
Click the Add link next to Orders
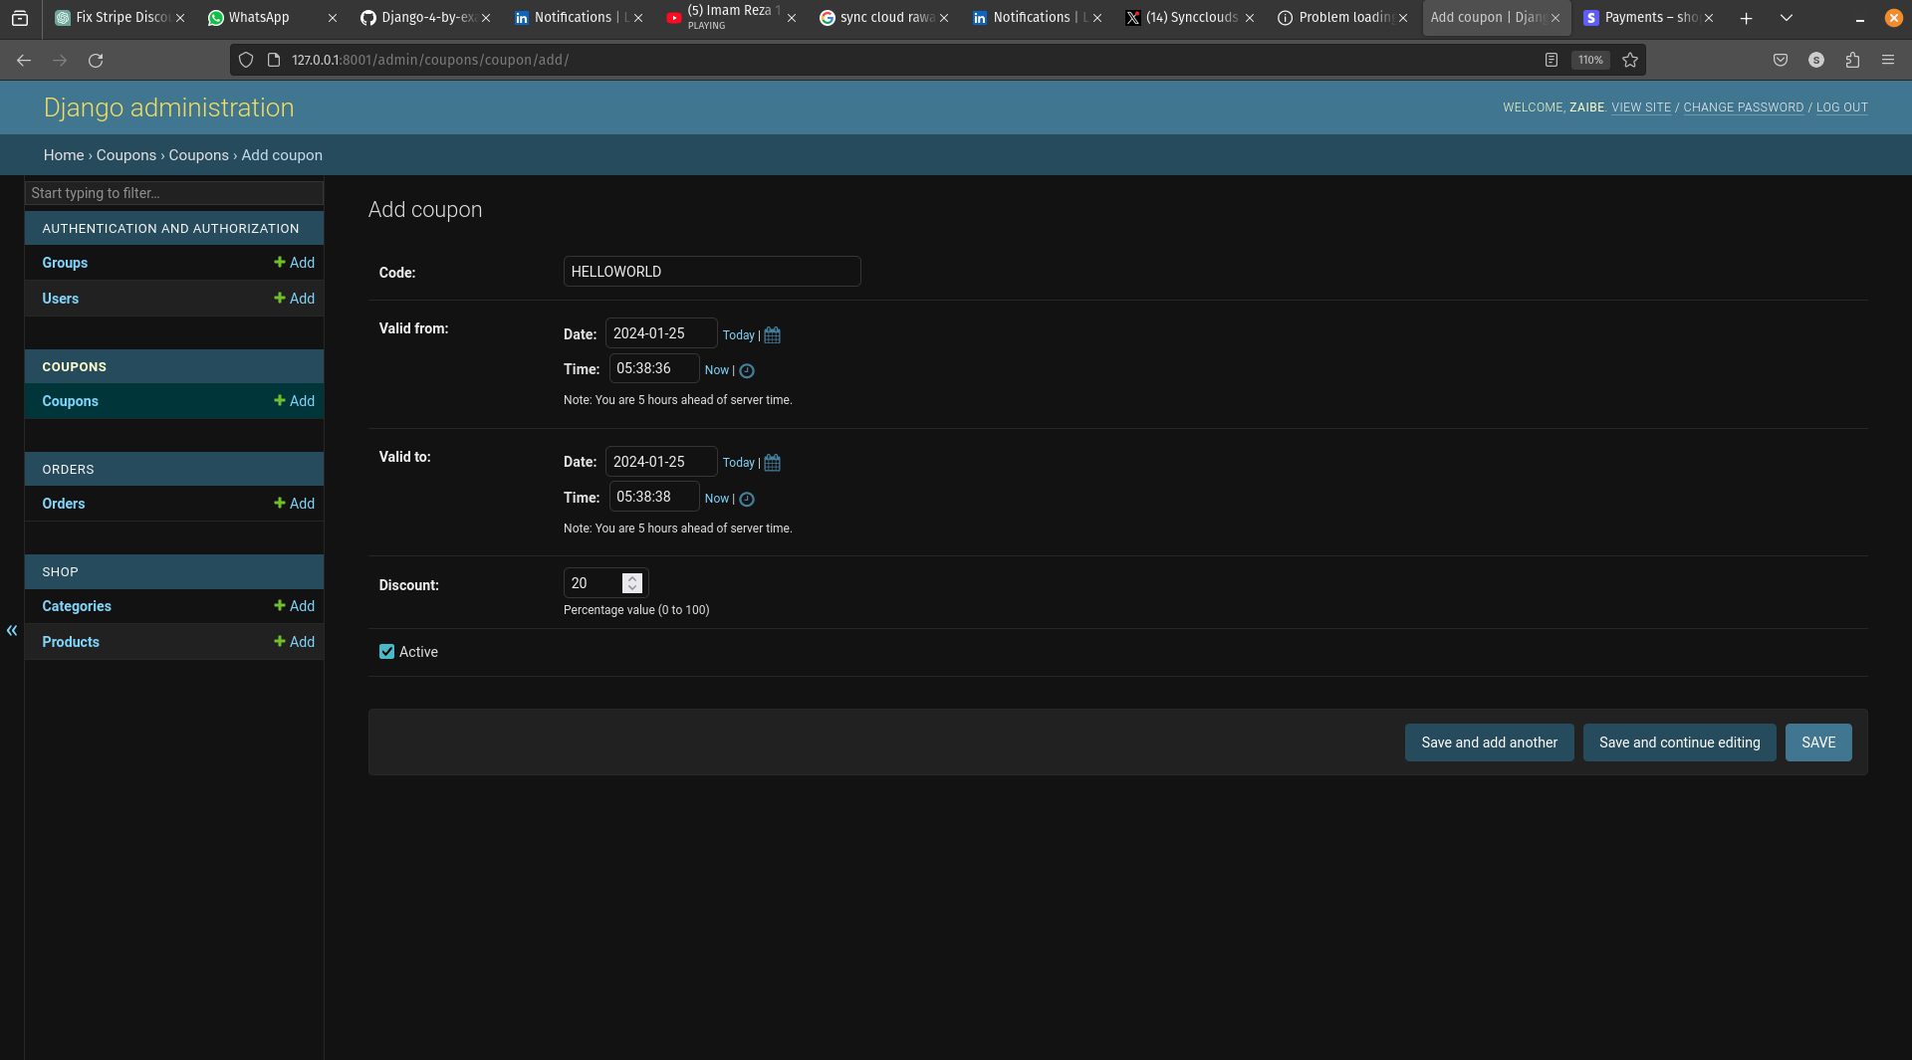click(294, 504)
